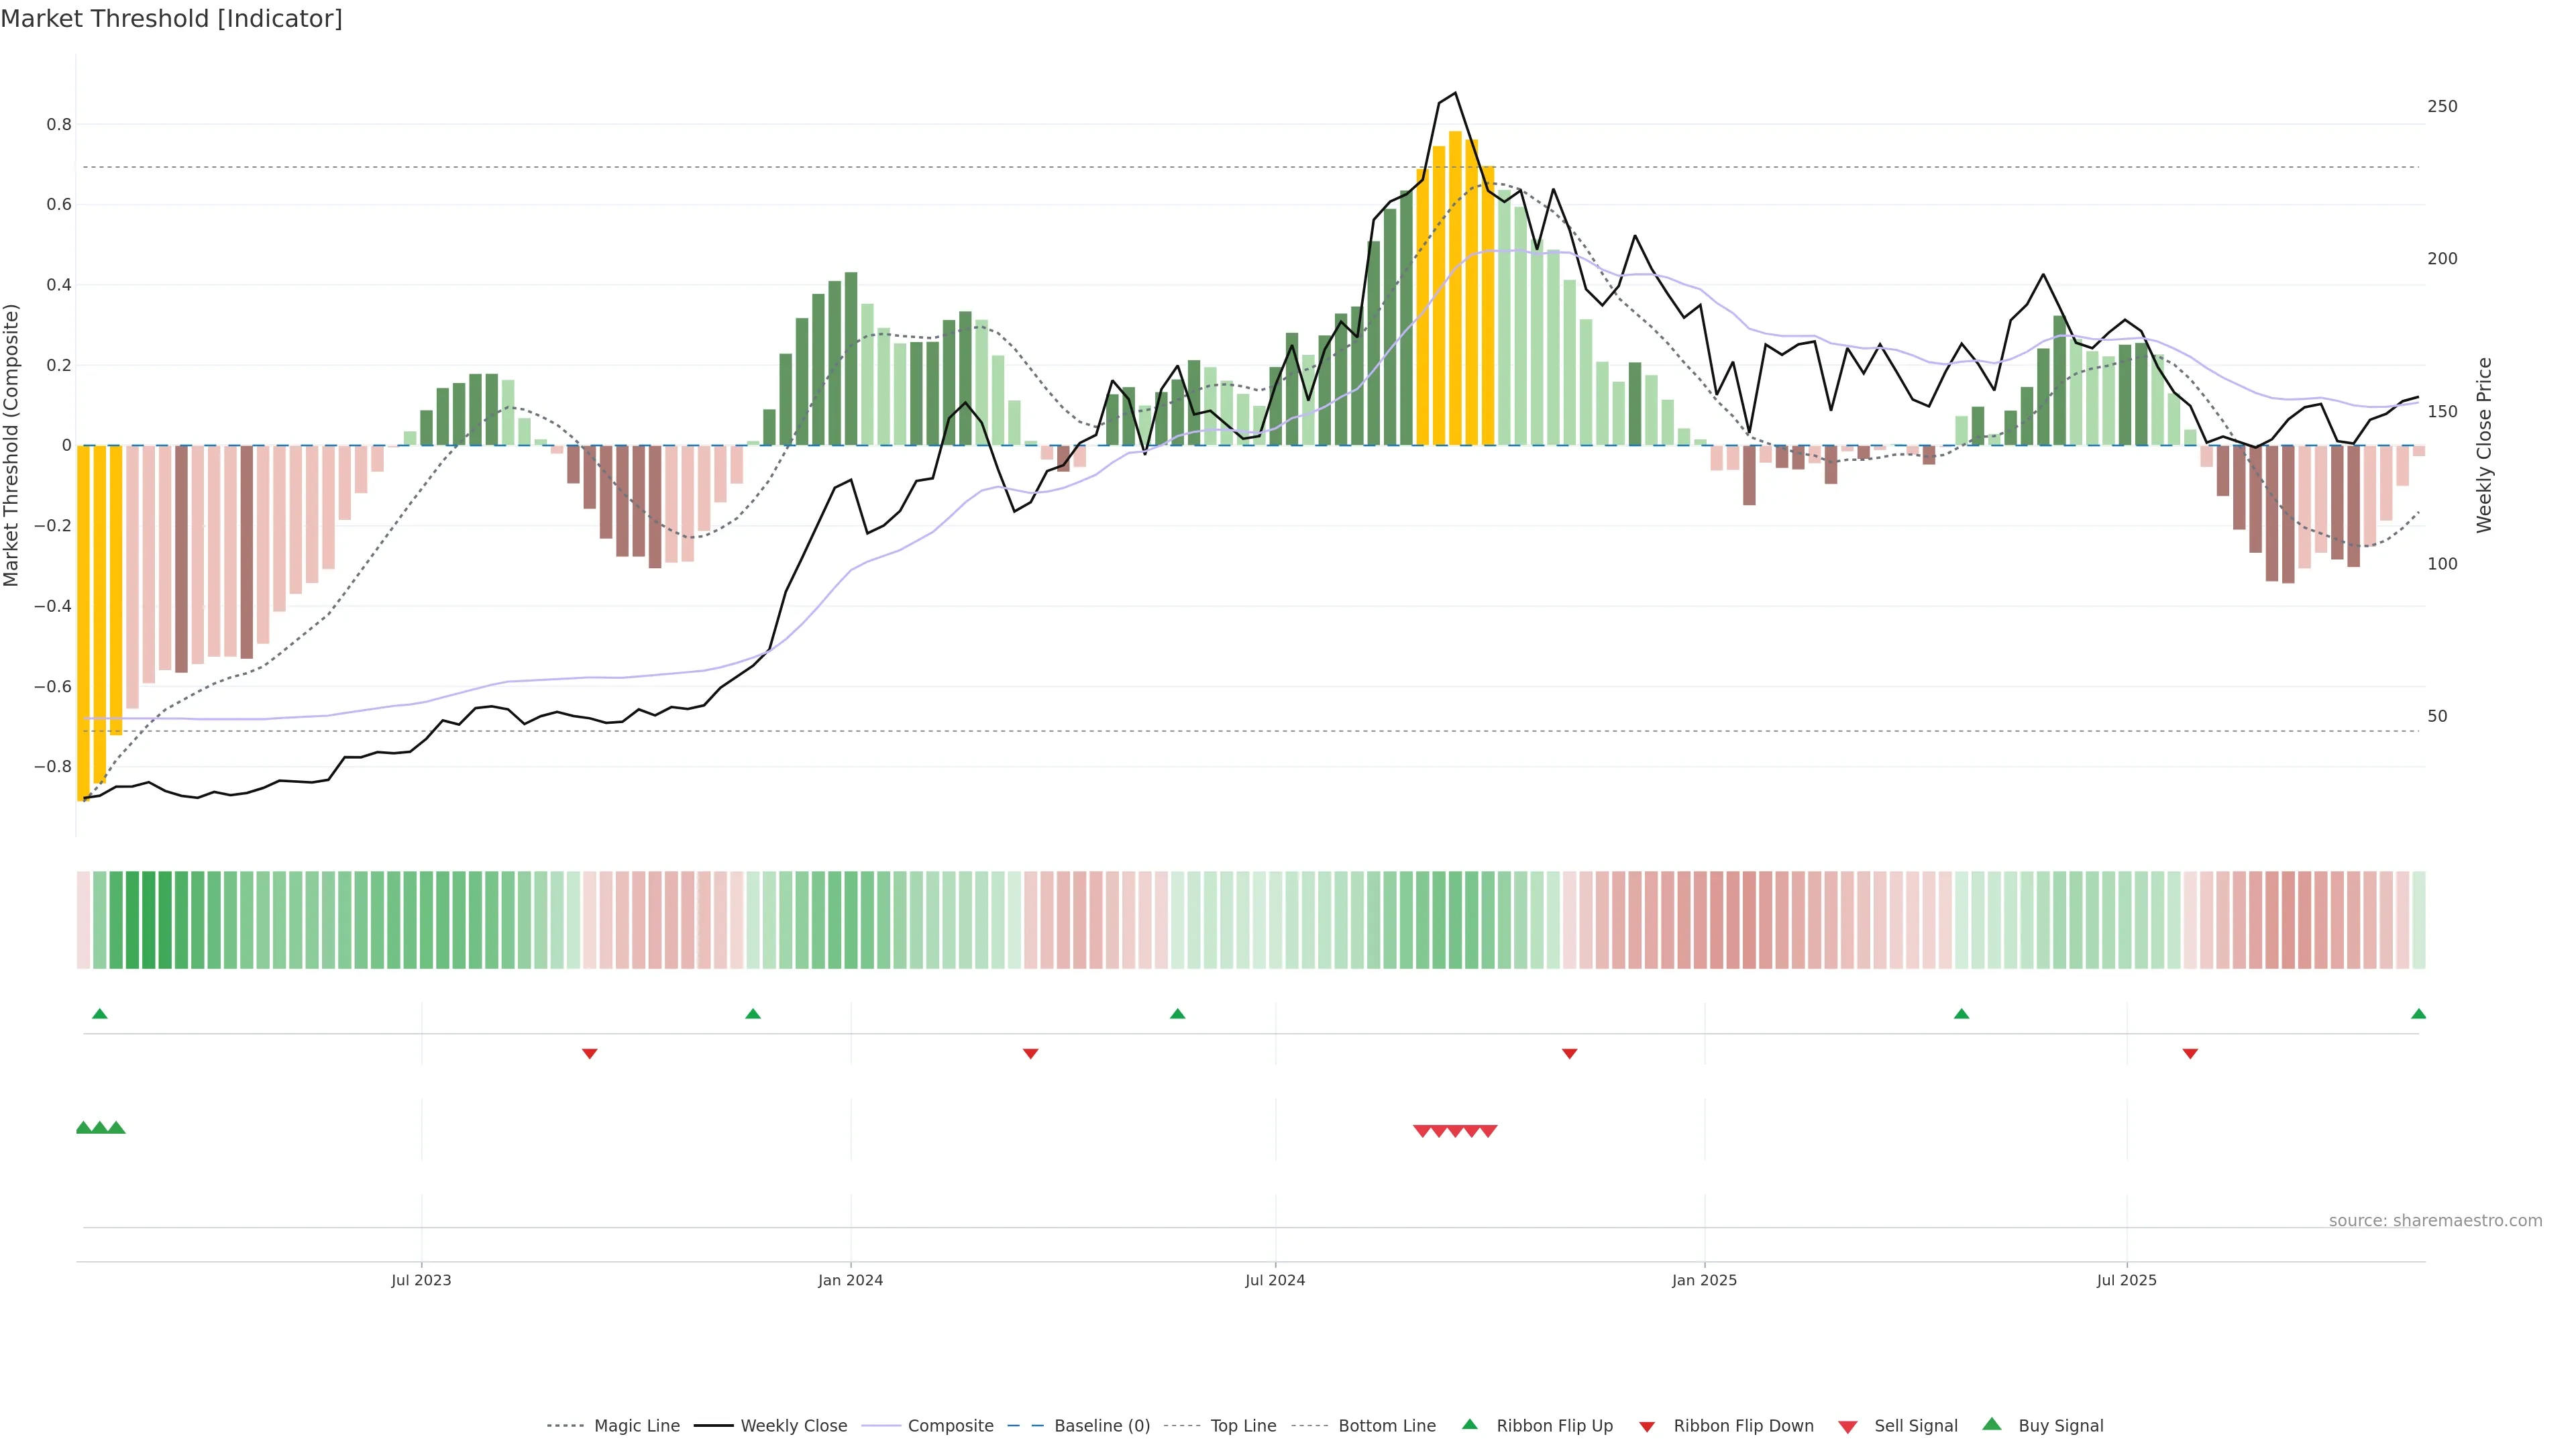Click the Baseline (0) legend item
Screen dimensions: 2576x1449
tap(1101, 1426)
